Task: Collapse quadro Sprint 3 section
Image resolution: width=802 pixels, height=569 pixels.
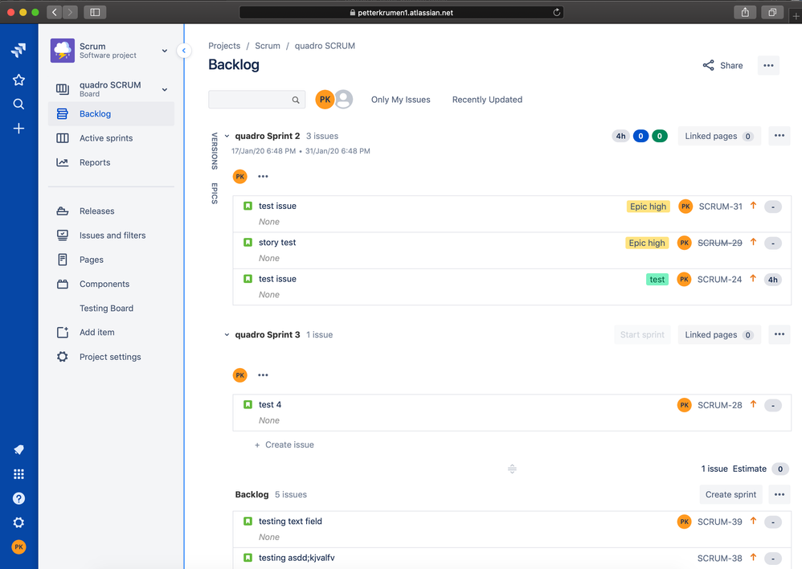Action: point(227,334)
